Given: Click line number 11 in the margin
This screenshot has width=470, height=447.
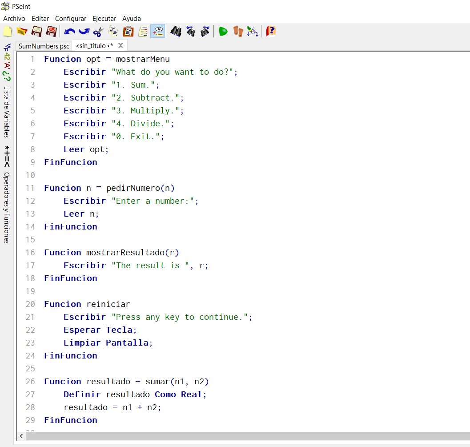Looking at the screenshot, I should coord(30,188).
